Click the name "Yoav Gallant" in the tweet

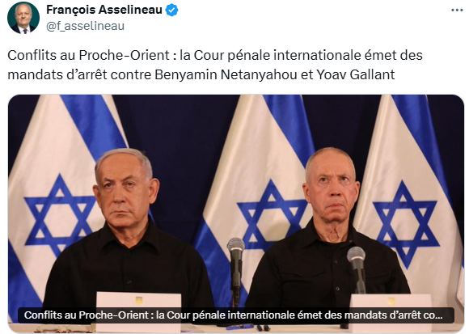(x=356, y=74)
